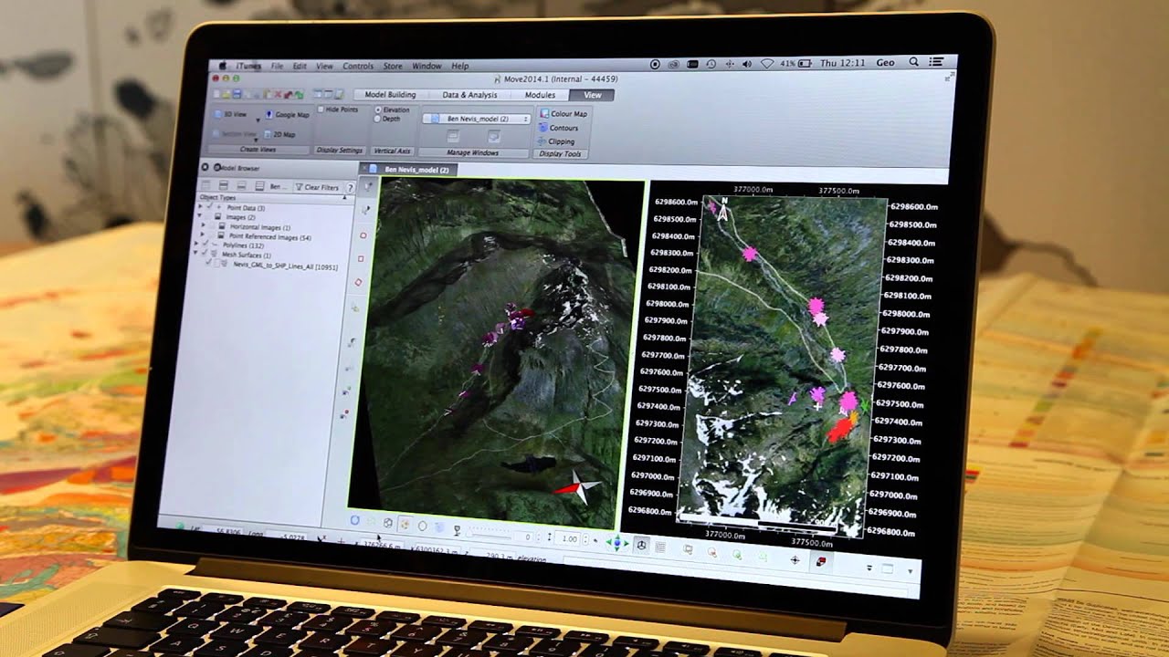Image resolution: width=1169 pixels, height=657 pixels.
Task: Click the save disk icon in toolbar
Action: [x=237, y=94]
